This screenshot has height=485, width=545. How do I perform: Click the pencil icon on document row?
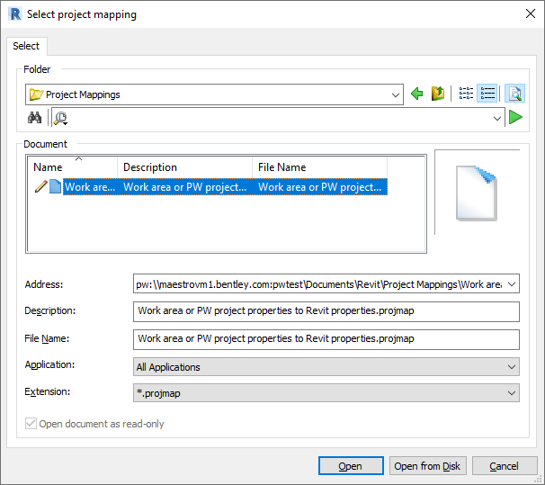40,187
